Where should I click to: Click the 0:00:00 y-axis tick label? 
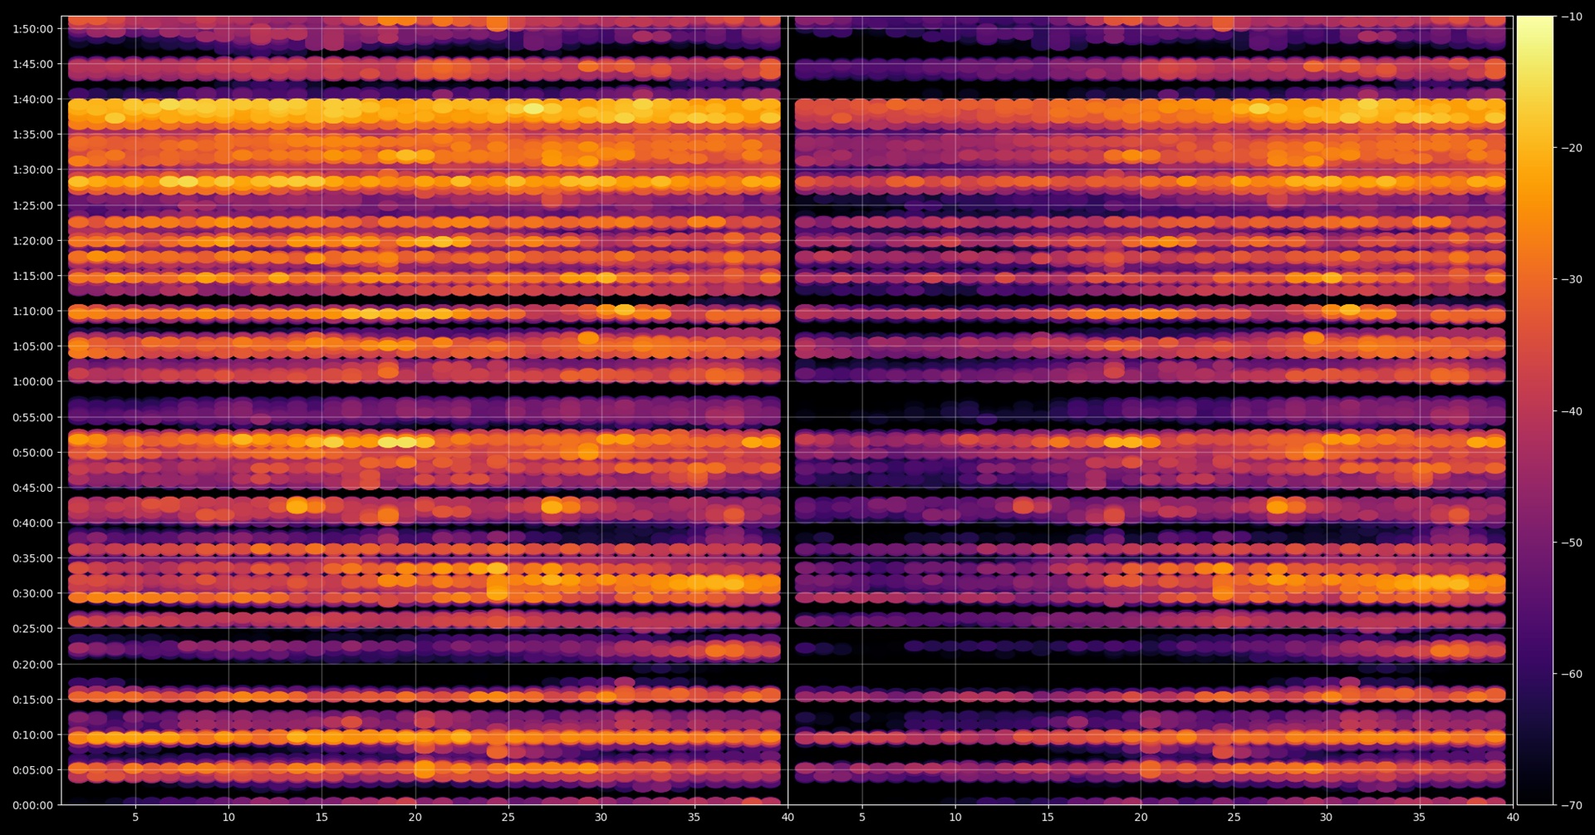click(x=32, y=805)
